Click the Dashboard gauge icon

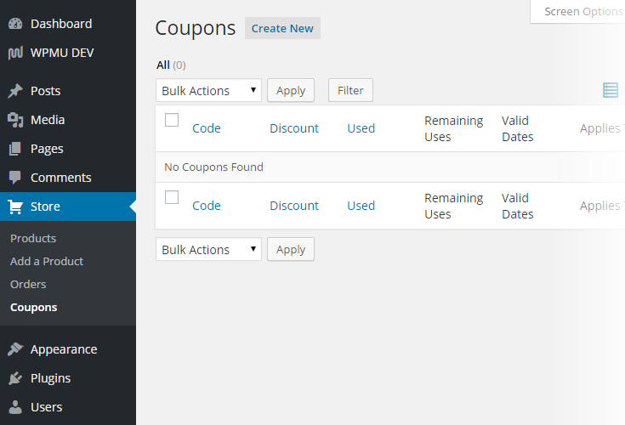point(15,24)
